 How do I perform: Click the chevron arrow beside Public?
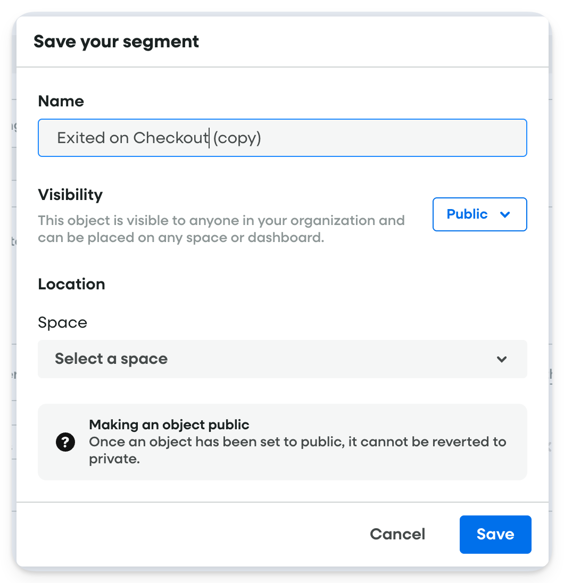click(505, 214)
